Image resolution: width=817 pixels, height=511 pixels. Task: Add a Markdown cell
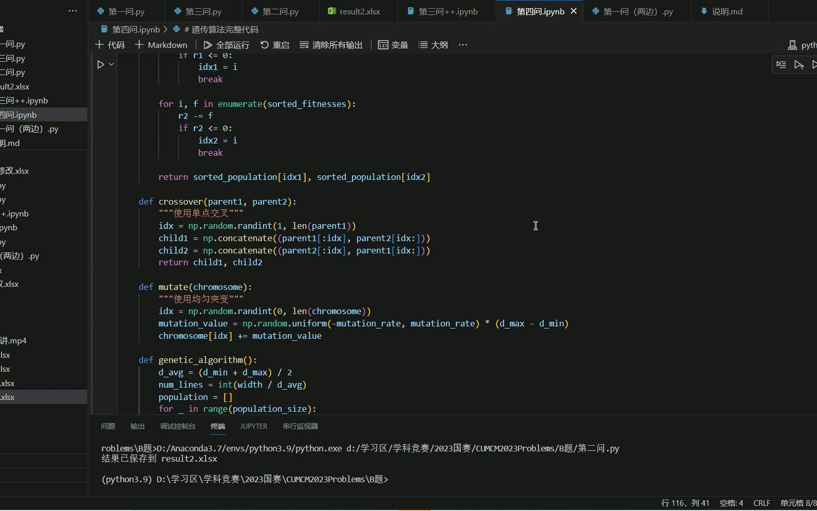(161, 45)
